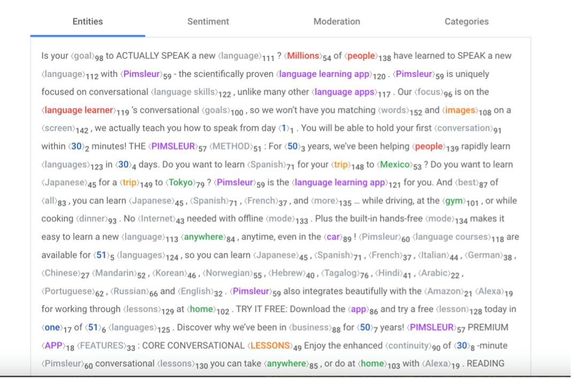Click the 'mode' entity numbered 133
572x379 pixels.
pos(280,219)
